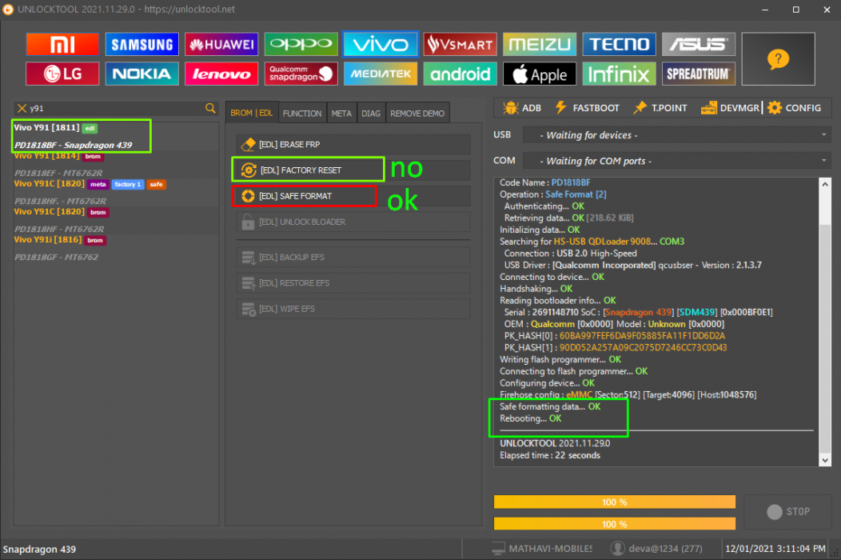
Task: Switch to the FUNCTION tab
Action: pyautogui.click(x=302, y=114)
